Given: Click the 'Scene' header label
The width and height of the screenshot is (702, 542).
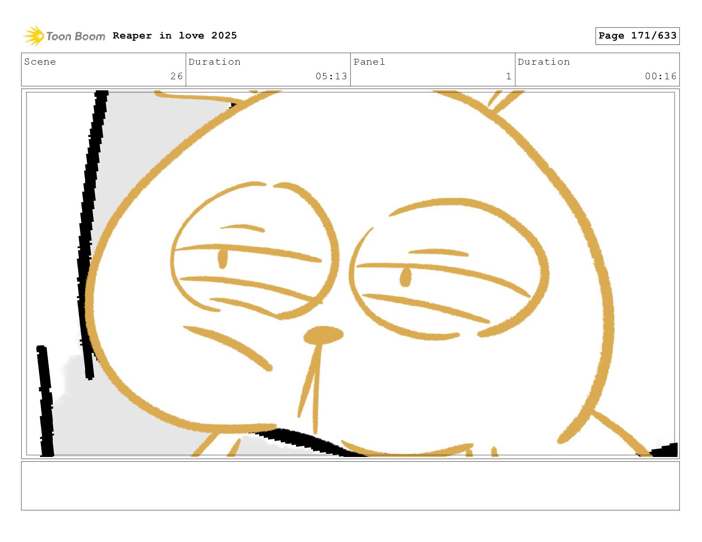Looking at the screenshot, I should [x=40, y=62].
